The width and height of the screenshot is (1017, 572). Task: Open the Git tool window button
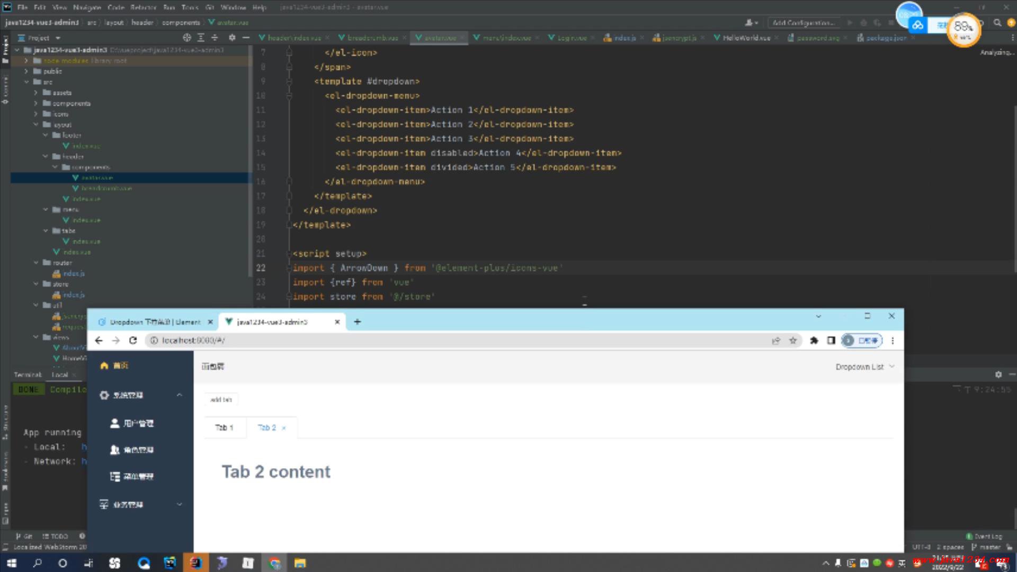(x=24, y=536)
